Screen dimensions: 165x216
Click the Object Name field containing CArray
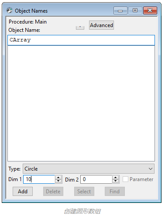point(81,40)
